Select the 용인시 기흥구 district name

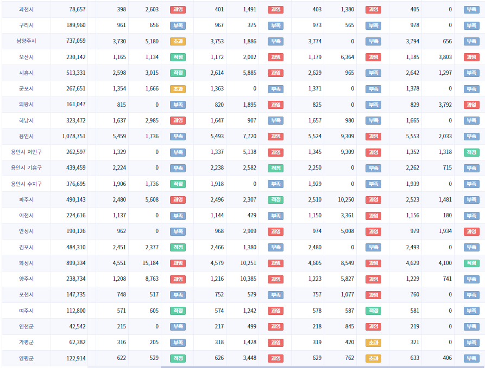click(26, 167)
